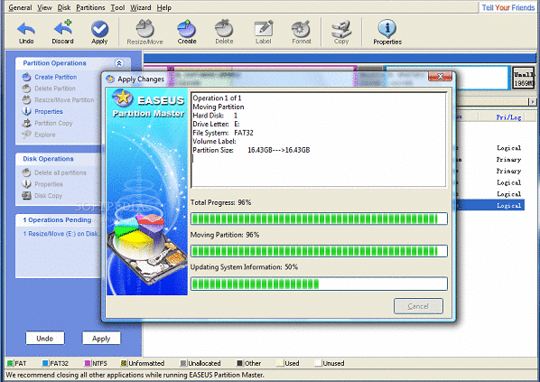Click the Undo button in sidebar bottom
This screenshot has height=382, width=540.
pos(45,339)
